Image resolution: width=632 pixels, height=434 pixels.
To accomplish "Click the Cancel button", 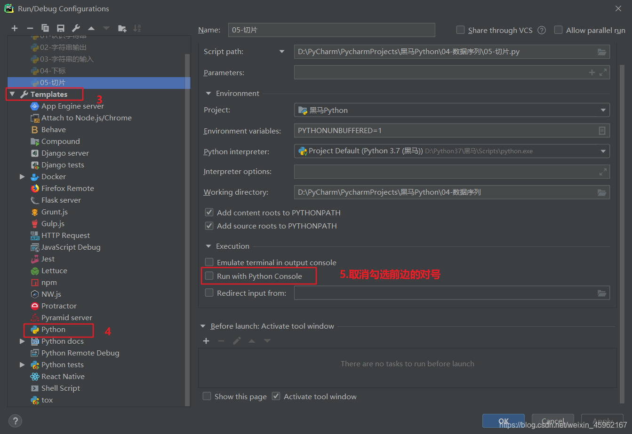I will tap(553, 421).
